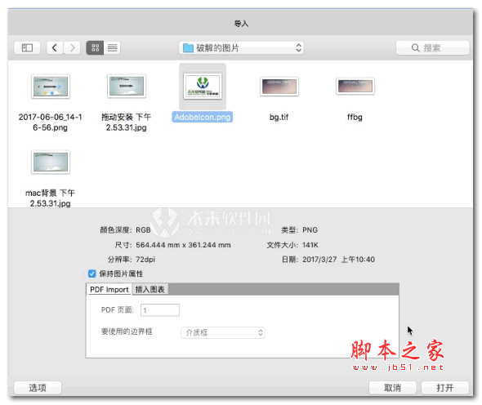Go back with the left chevron
The height and width of the screenshot is (405, 482).
[55, 48]
